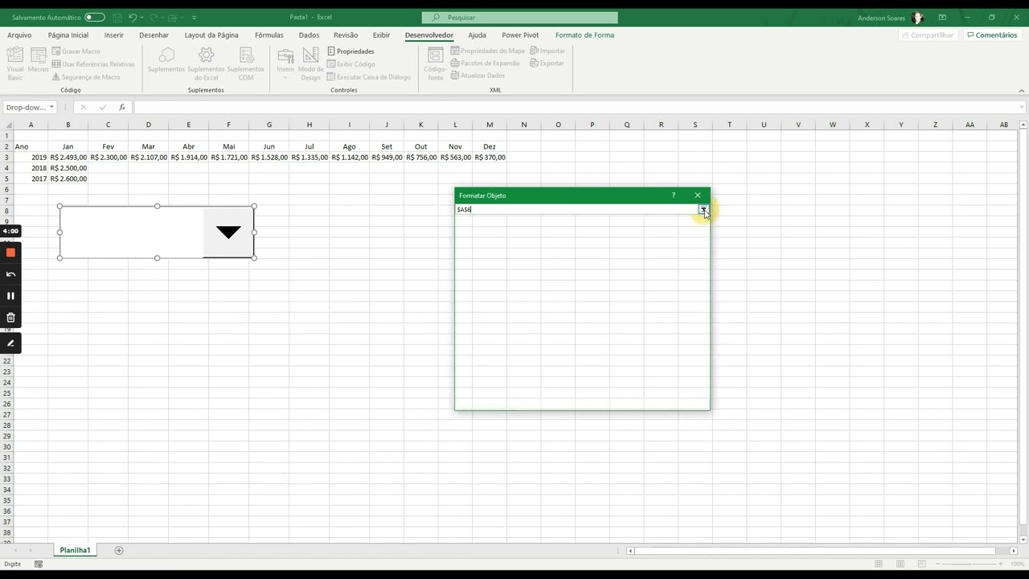The width and height of the screenshot is (1029, 579).
Task: Open the Comentários pane
Action: 992,35
